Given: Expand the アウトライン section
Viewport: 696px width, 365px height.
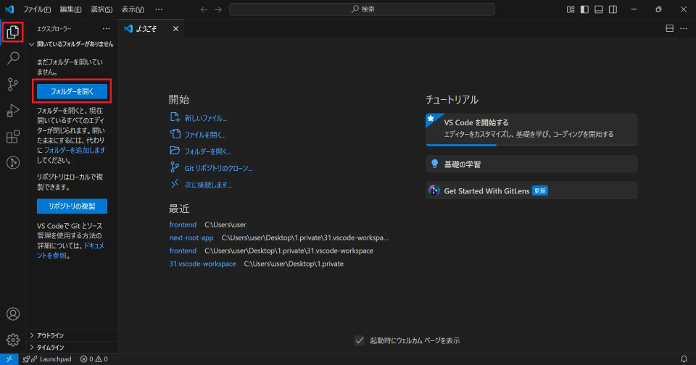Looking at the screenshot, I should (72, 335).
